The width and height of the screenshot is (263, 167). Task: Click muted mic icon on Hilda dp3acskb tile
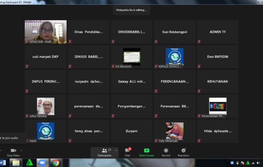199,140
